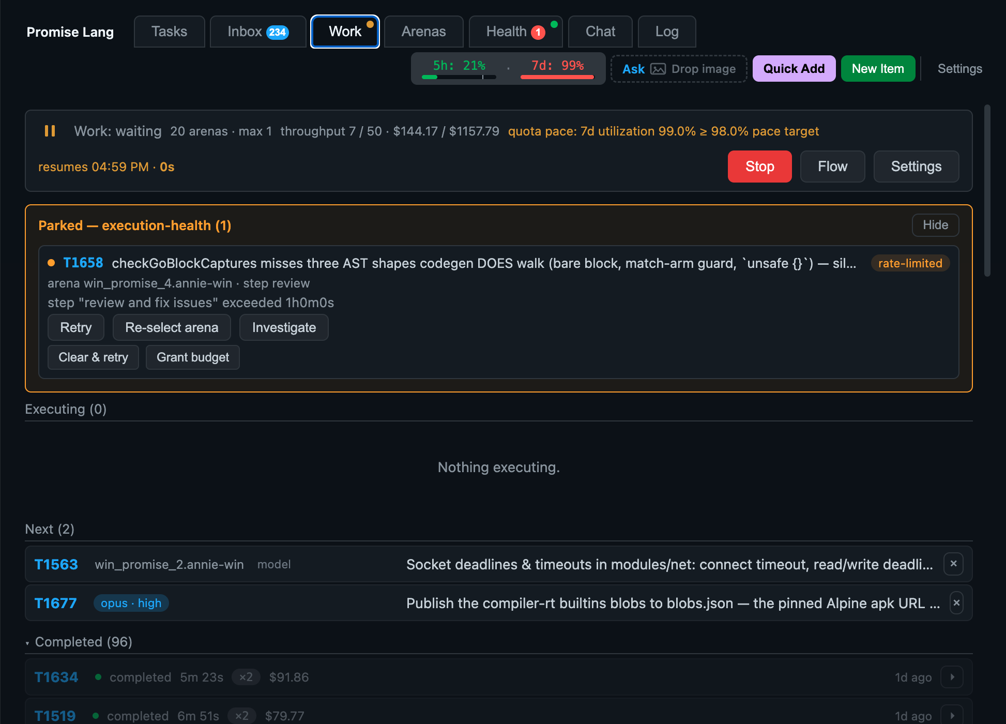Open task link T1677
This screenshot has width=1006, height=724.
coord(55,603)
